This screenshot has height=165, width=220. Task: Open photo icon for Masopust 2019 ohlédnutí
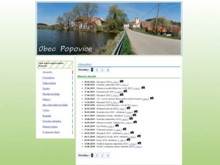click(x=132, y=132)
